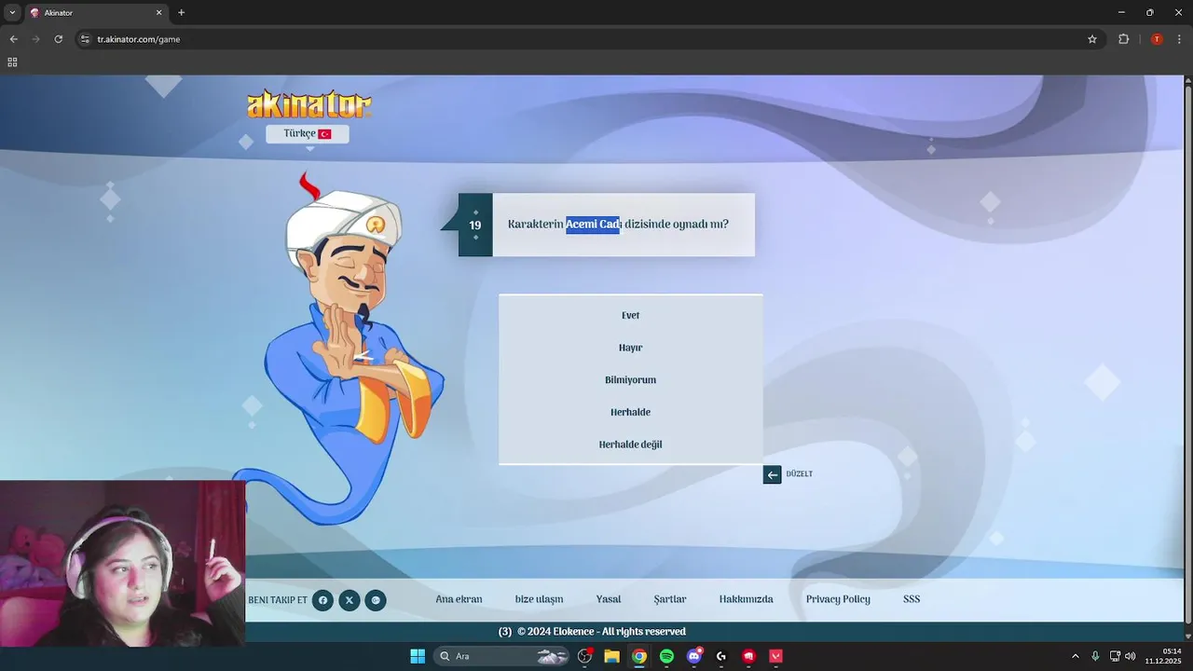
Task: Open the Hakkımızda about link
Action: point(747,599)
